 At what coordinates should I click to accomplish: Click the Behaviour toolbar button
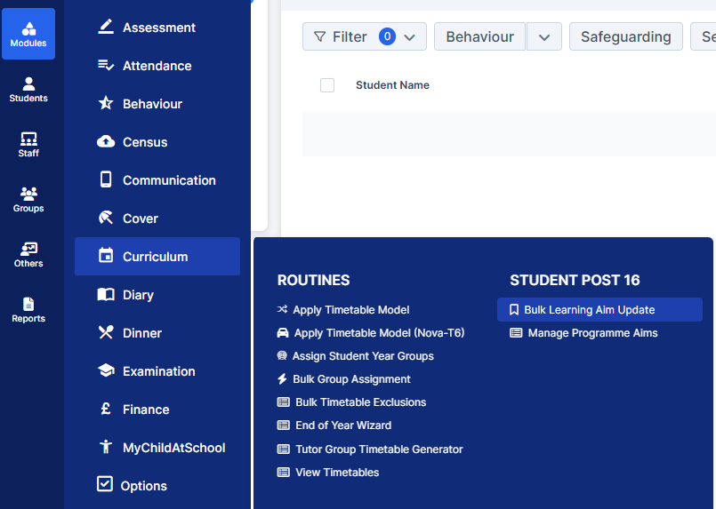(x=479, y=36)
